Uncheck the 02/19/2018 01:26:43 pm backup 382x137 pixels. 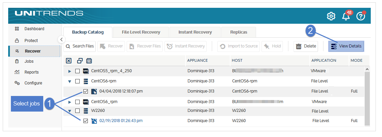pyautogui.click(x=85, y=121)
